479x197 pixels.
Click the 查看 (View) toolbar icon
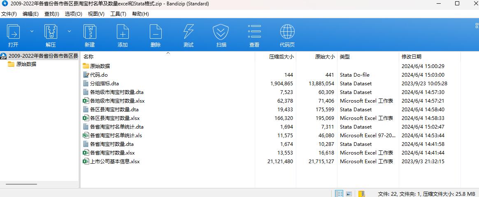pos(254,32)
